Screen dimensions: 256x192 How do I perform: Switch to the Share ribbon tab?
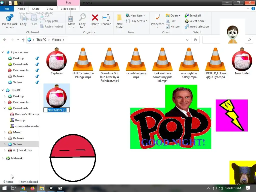pos(36,9)
